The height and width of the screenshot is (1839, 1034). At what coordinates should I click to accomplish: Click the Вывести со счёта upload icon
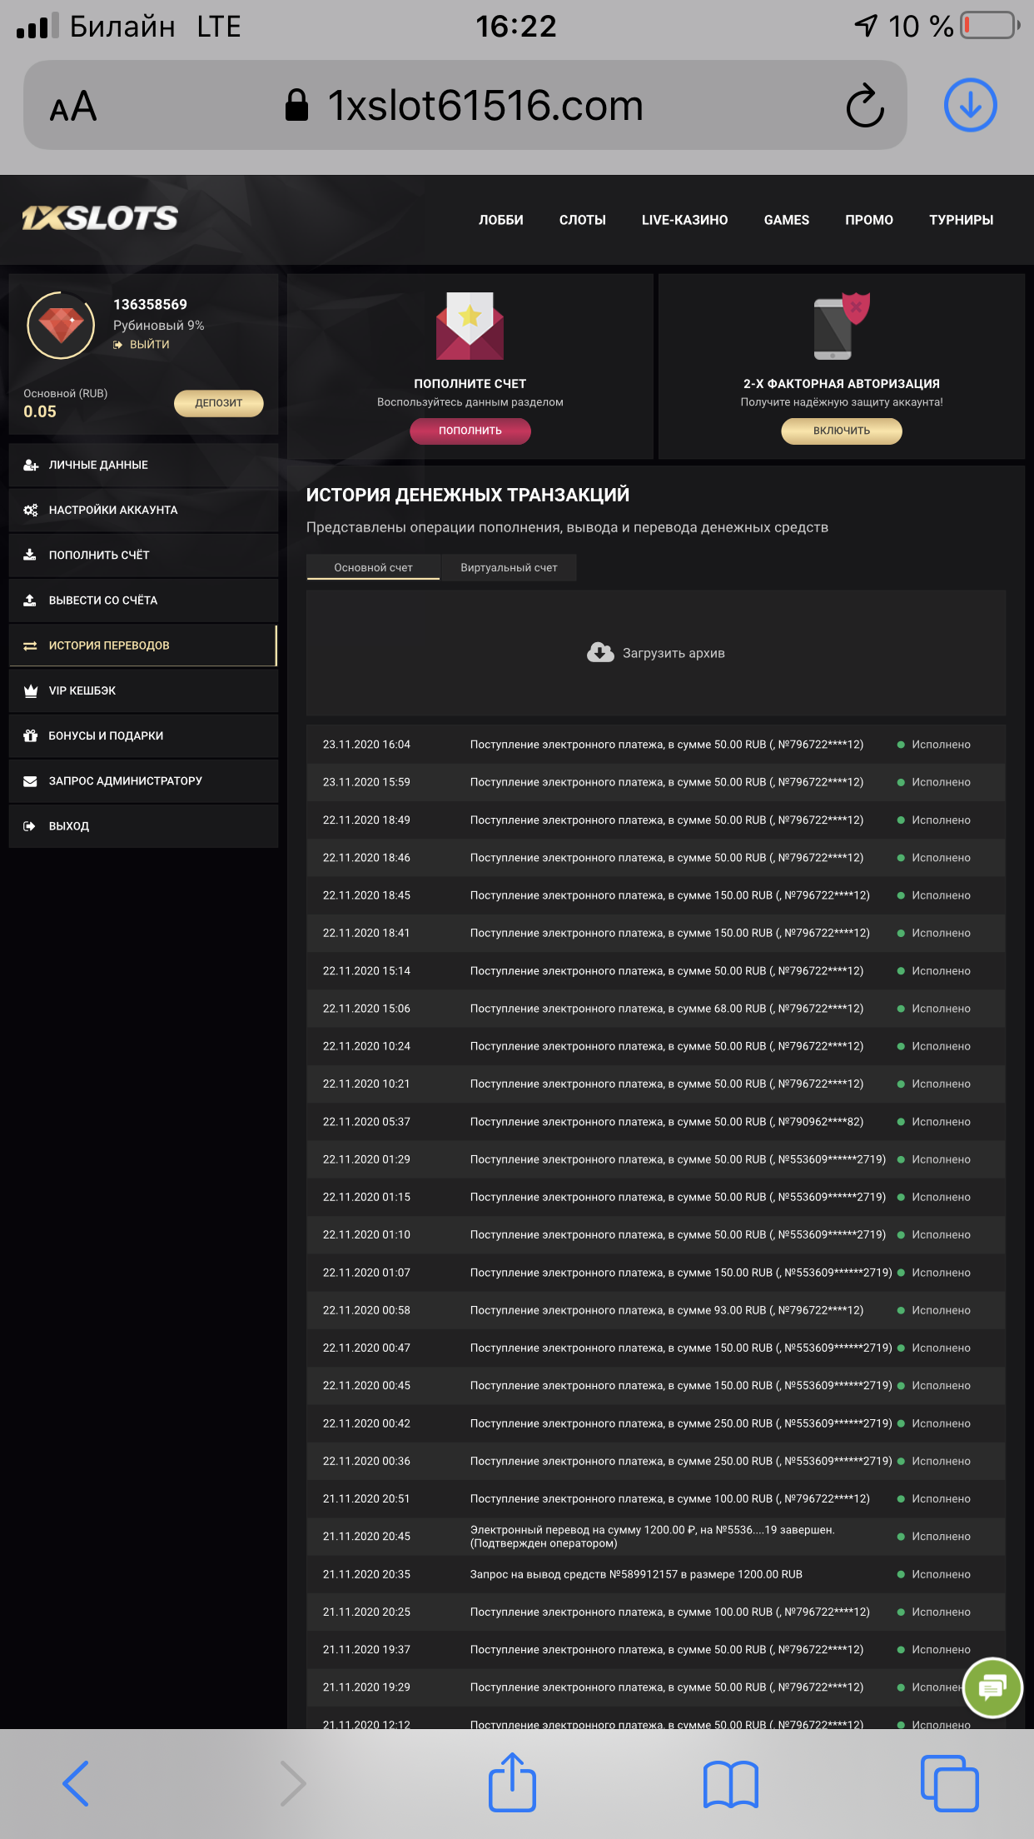point(30,600)
